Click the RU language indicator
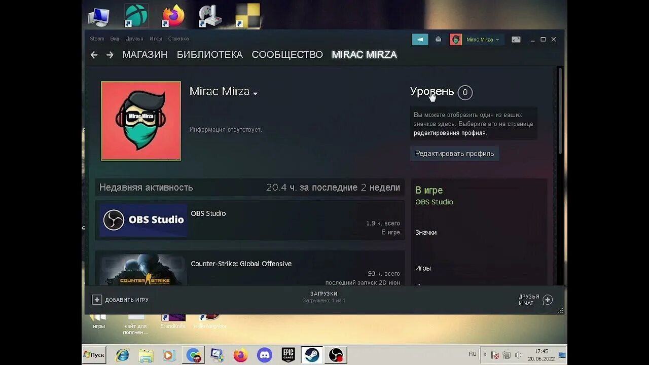Screen dimensions: 649x365 (x=473, y=354)
